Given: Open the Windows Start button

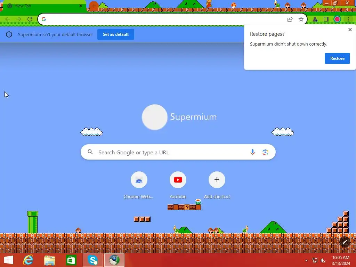Looking at the screenshot, I should (x=9, y=260).
